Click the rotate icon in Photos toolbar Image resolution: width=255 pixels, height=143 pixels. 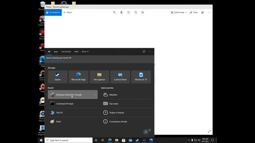135,12
